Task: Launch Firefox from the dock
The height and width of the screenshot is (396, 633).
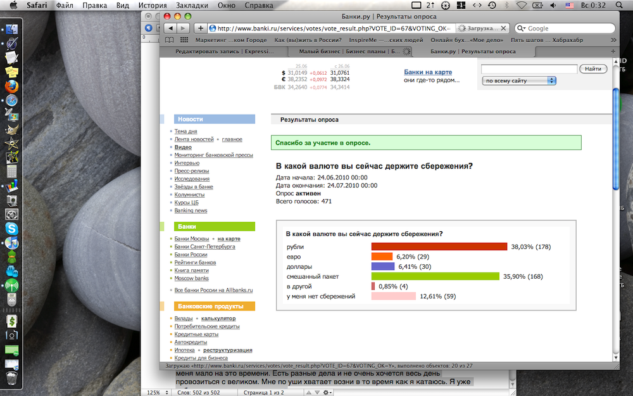Action: [11, 86]
